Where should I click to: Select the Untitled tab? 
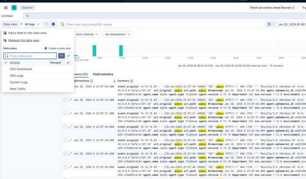click(7, 16)
